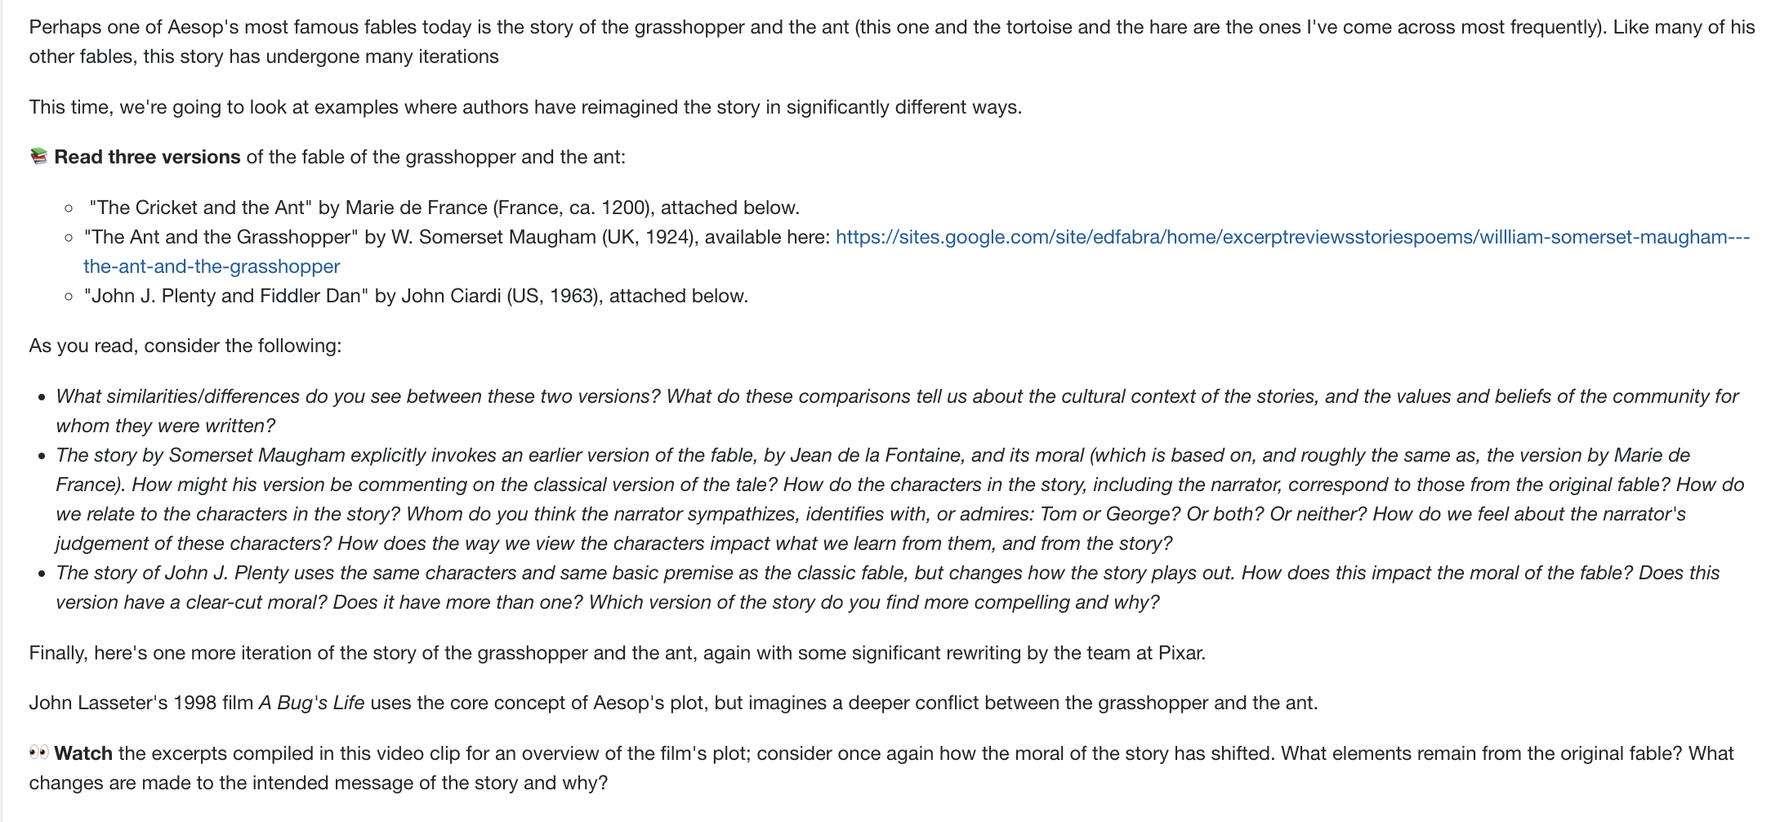Click the wrapped link text the-ant-and-the-grasshopper

(212, 266)
